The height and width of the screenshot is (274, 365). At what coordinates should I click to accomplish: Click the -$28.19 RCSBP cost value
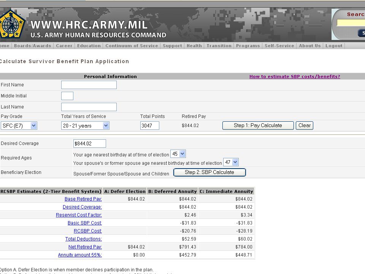click(x=244, y=231)
